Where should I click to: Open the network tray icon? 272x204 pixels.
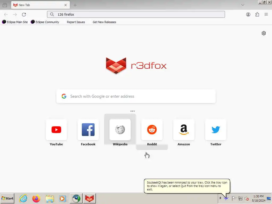point(240,198)
